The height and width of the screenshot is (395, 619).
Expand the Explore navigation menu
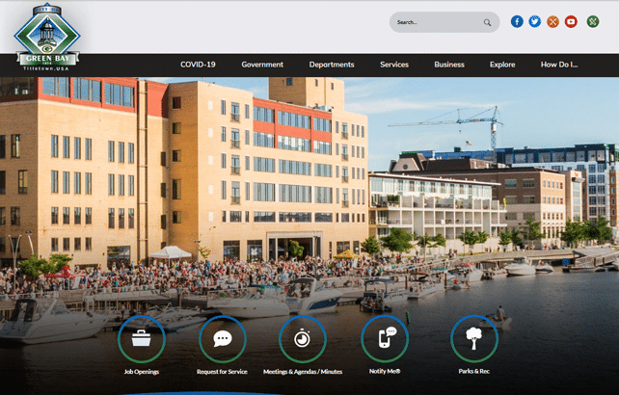(x=502, y=65)
